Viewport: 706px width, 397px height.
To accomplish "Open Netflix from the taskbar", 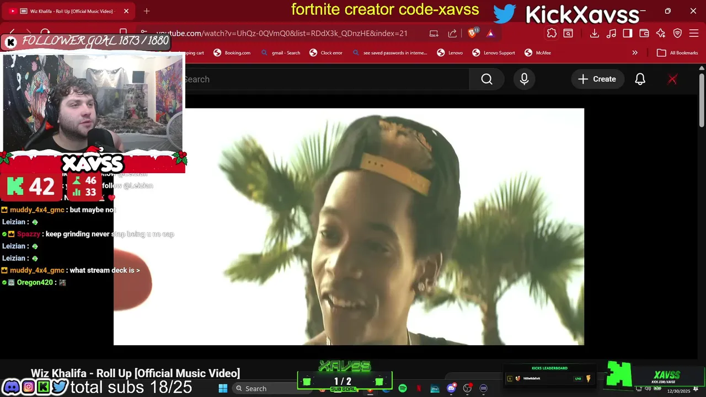I will point(419,389).
